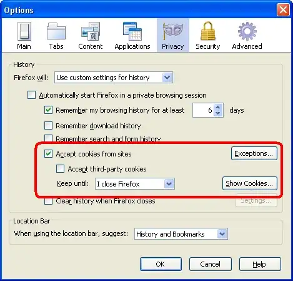The height and width of the screenshot is (281, 293).
Task: Open Help for options
Action: [260, 264]
